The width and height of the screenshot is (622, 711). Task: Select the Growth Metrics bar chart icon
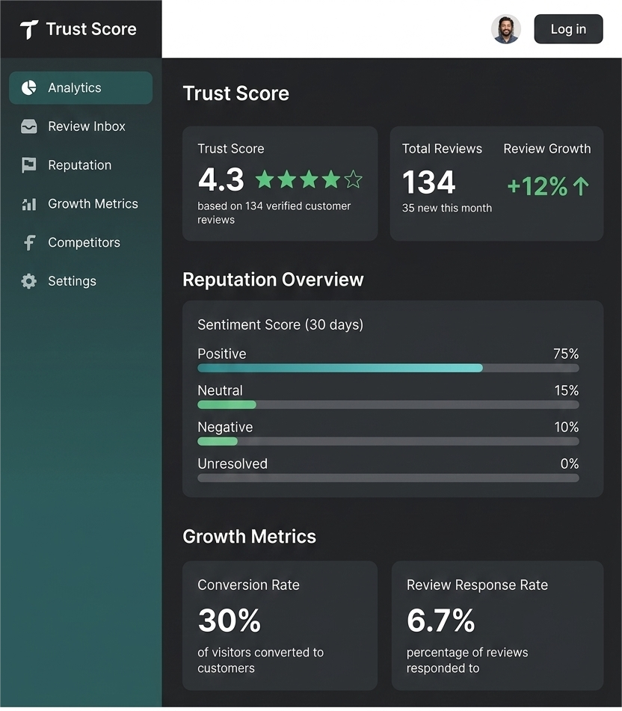pyautogui.click(x=28, y=203)
